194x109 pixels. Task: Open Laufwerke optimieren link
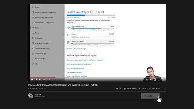pos(74,73)
